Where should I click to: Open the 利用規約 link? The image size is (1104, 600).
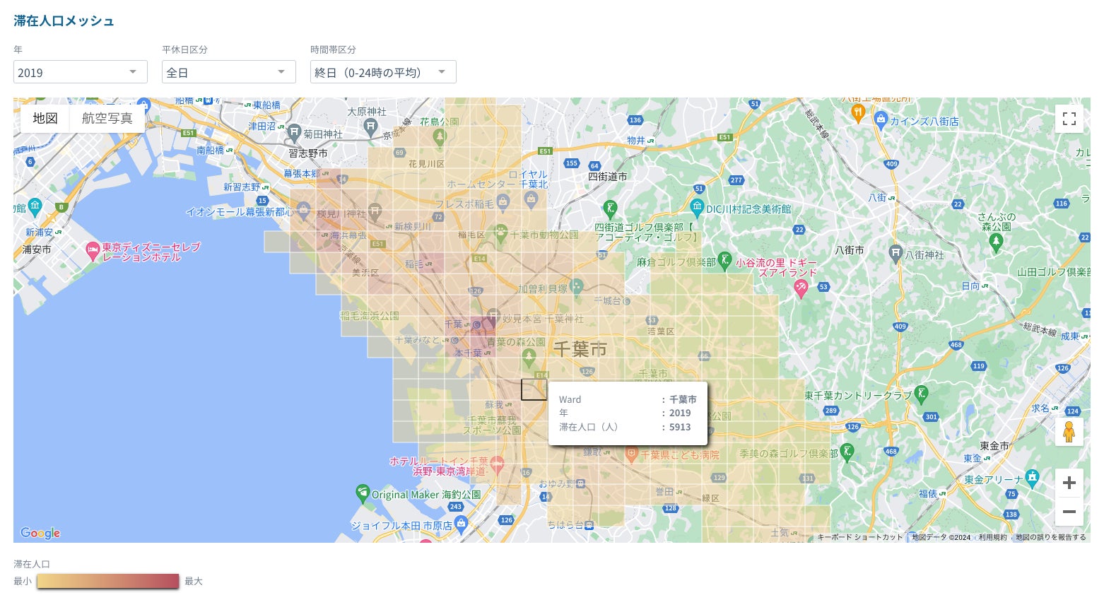993,537
